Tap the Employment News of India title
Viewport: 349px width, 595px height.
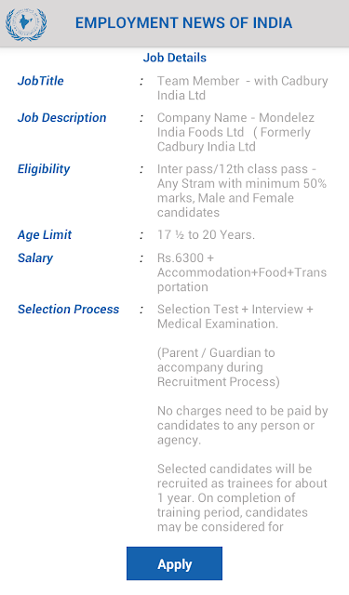[x=183, y=22]
